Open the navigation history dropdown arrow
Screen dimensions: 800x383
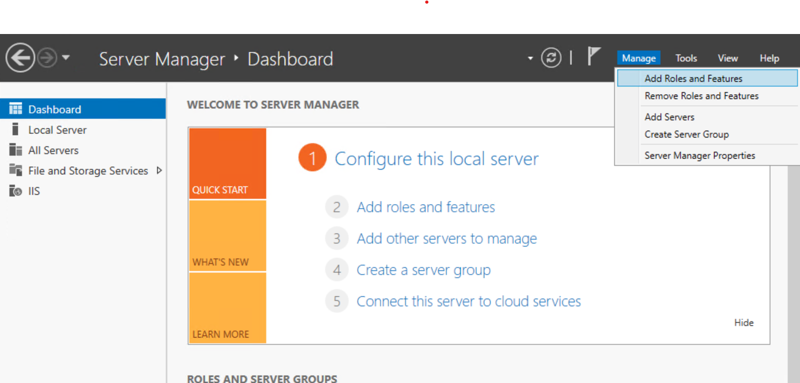pyautogui.click(x=66, y=58)
